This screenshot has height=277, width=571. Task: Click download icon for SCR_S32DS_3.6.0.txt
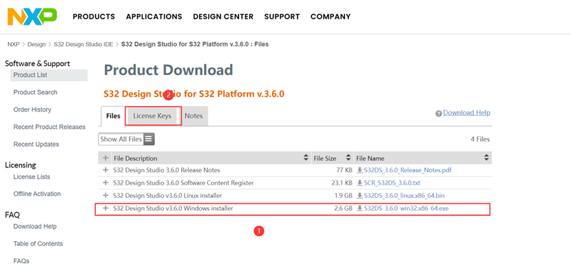(x=360, y=183)
